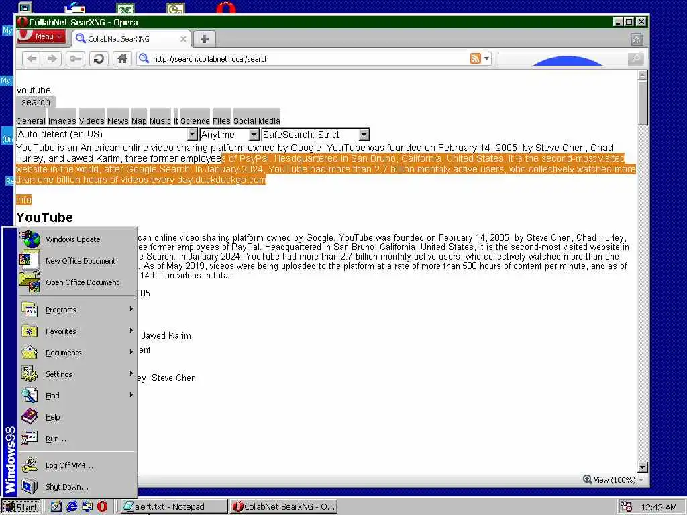Click the task scheduler tray icon
687x515 pixels.
[627, 507]
